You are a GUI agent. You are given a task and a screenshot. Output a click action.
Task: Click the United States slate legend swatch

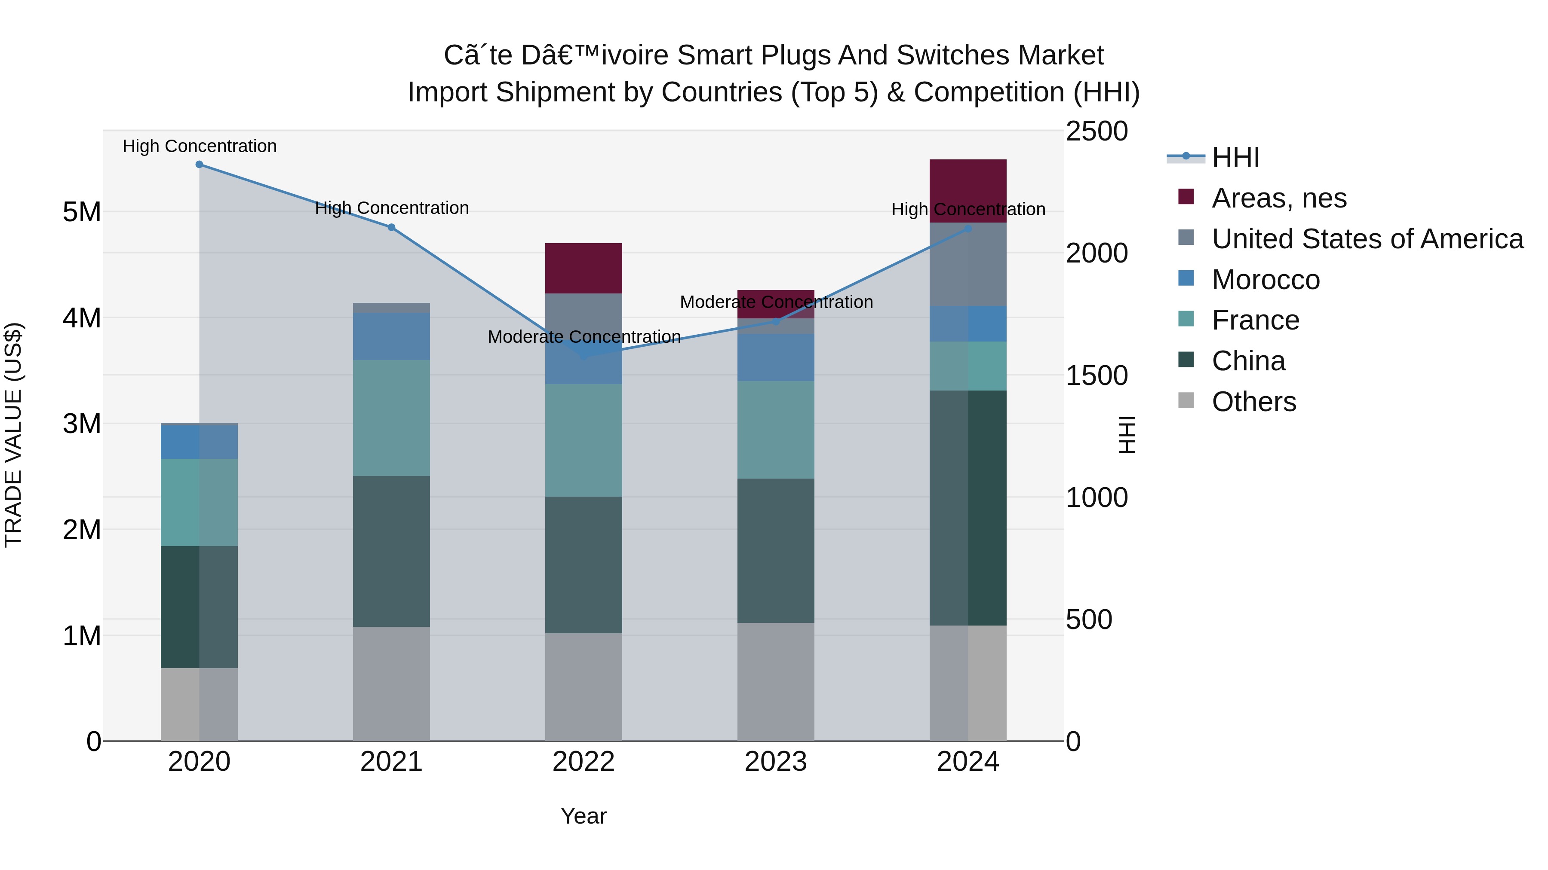point(1186,237)
